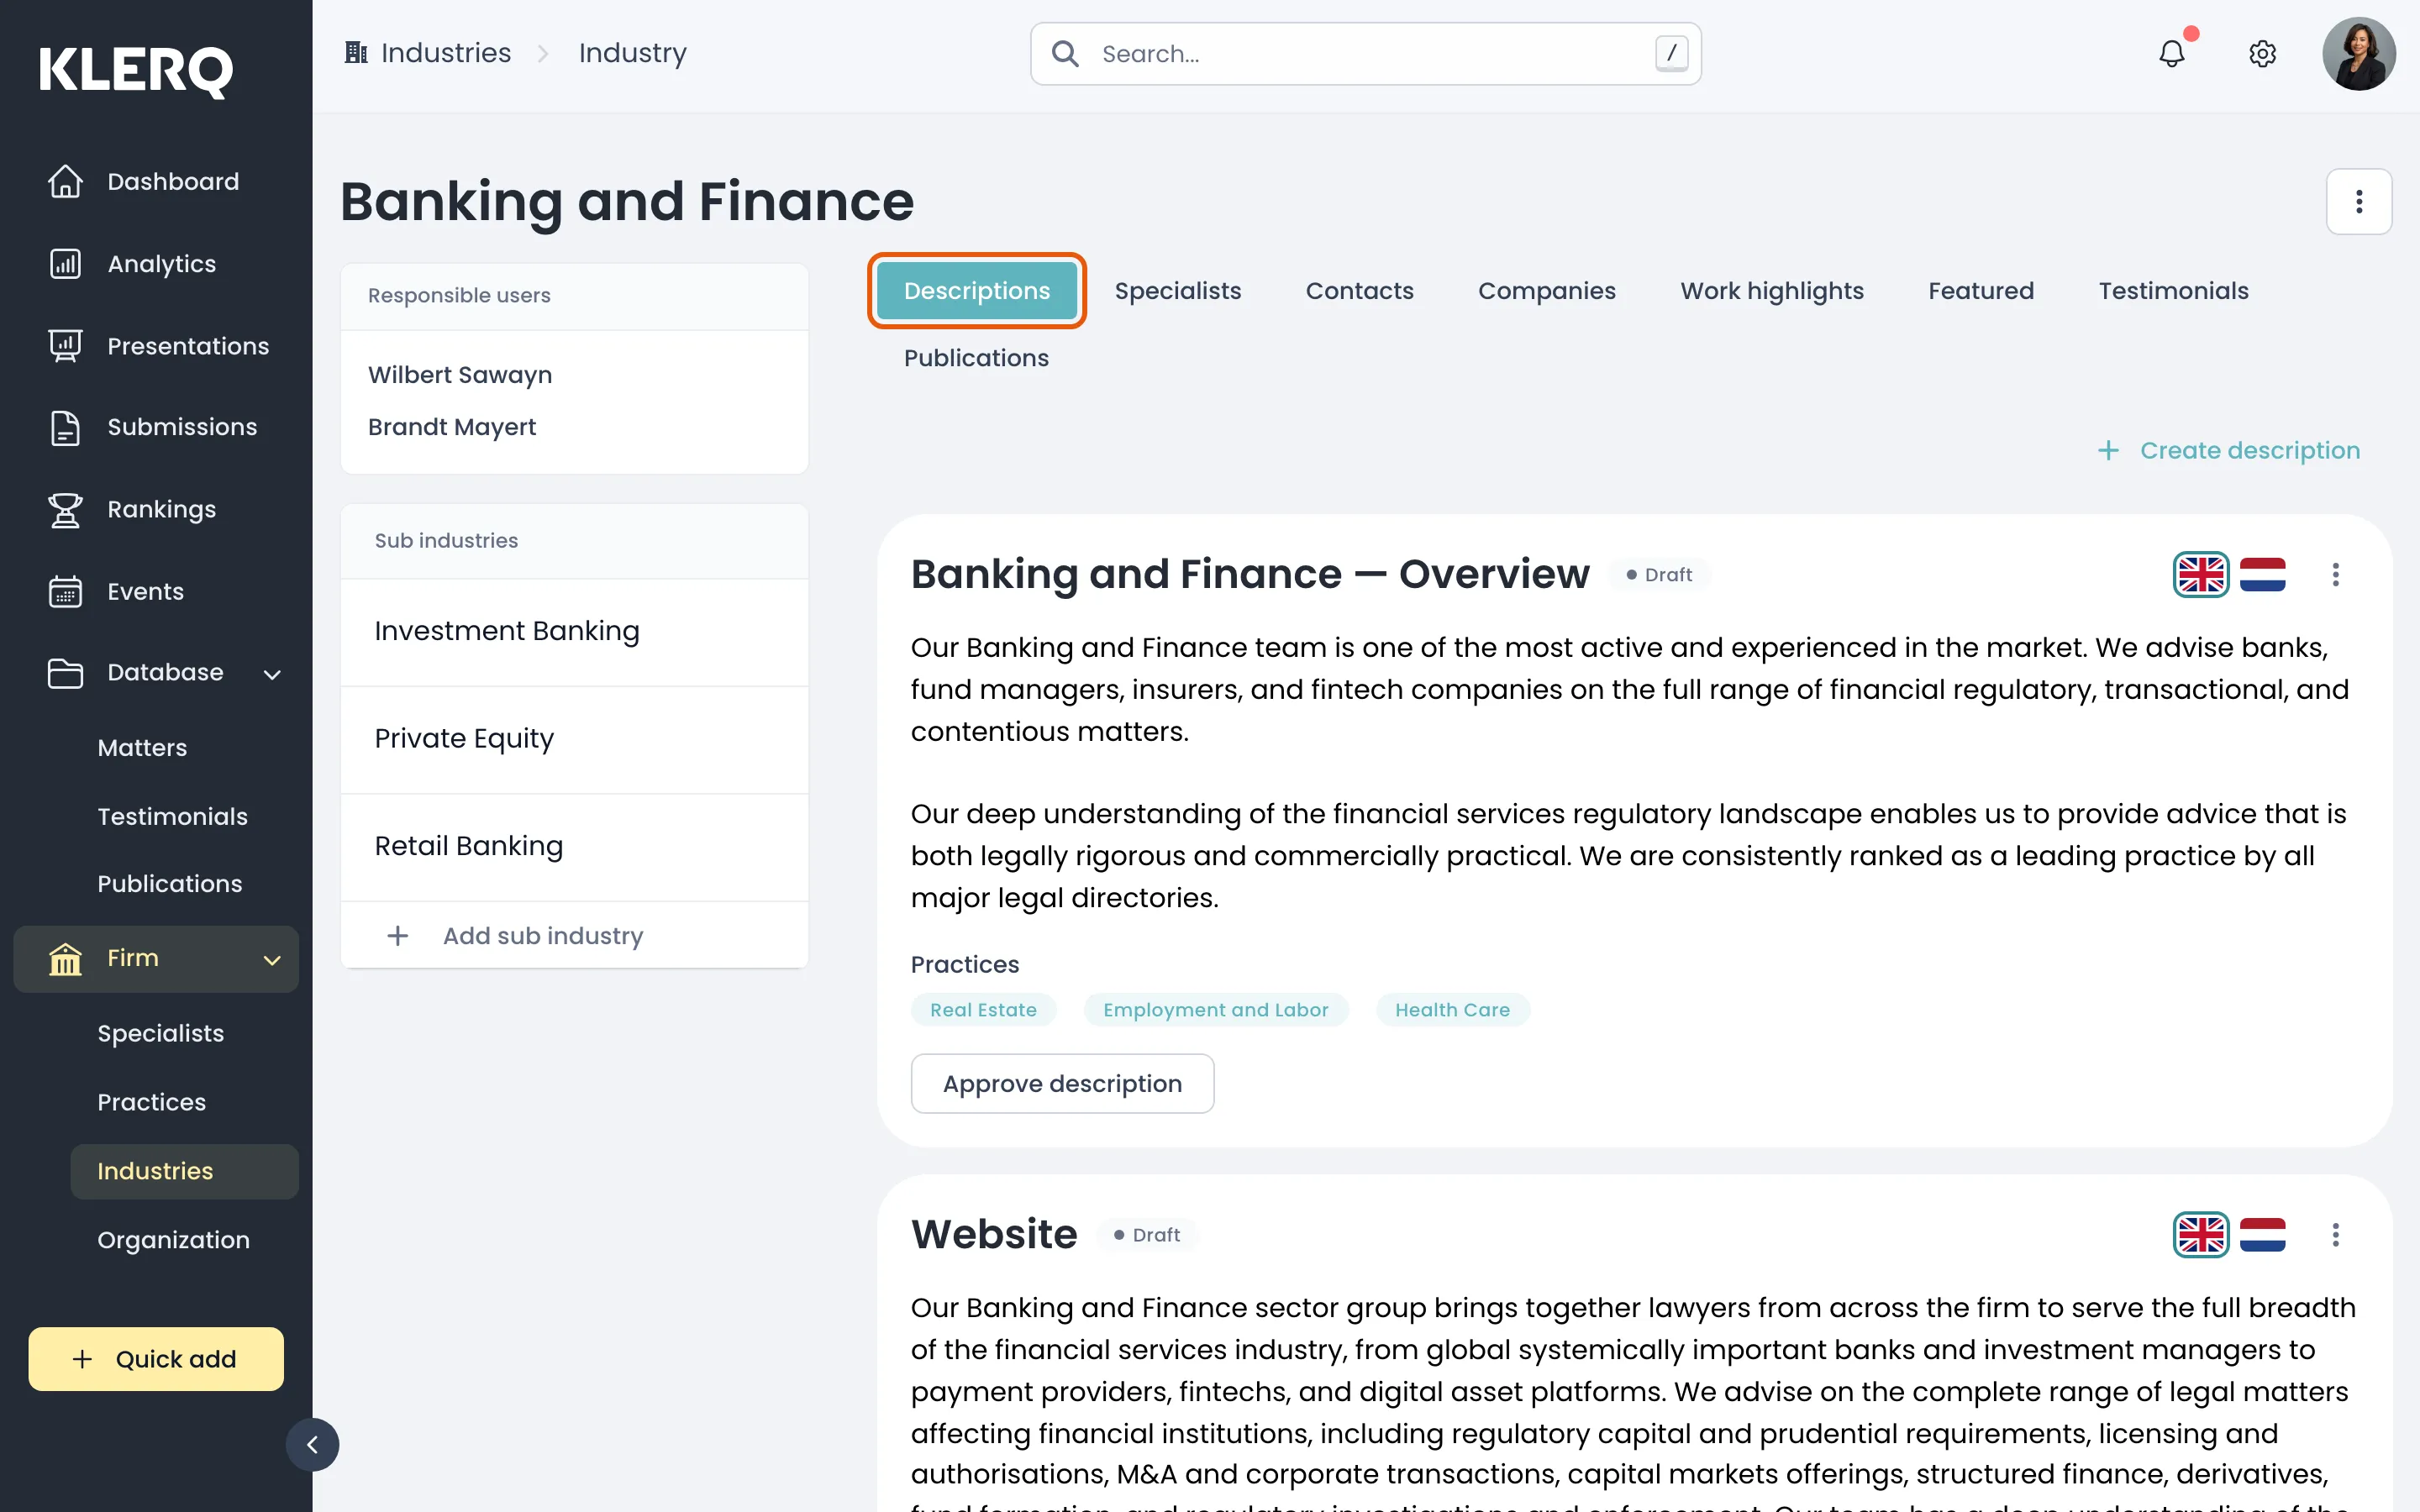
Task: Click the Real Estate practice tag
Action: (x=983, y=1010)
